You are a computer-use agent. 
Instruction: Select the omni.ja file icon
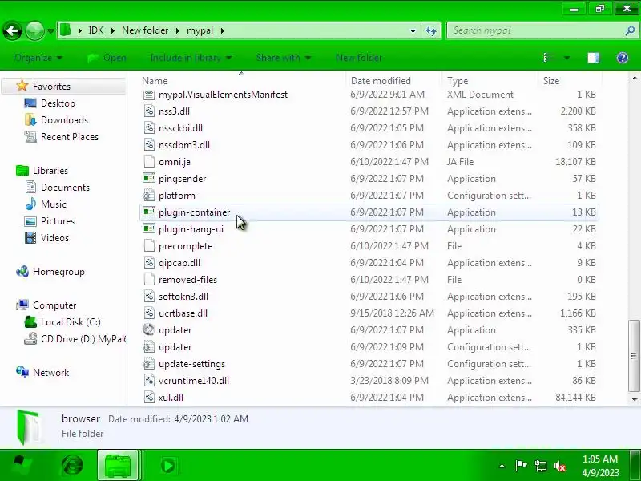[149, 162]
